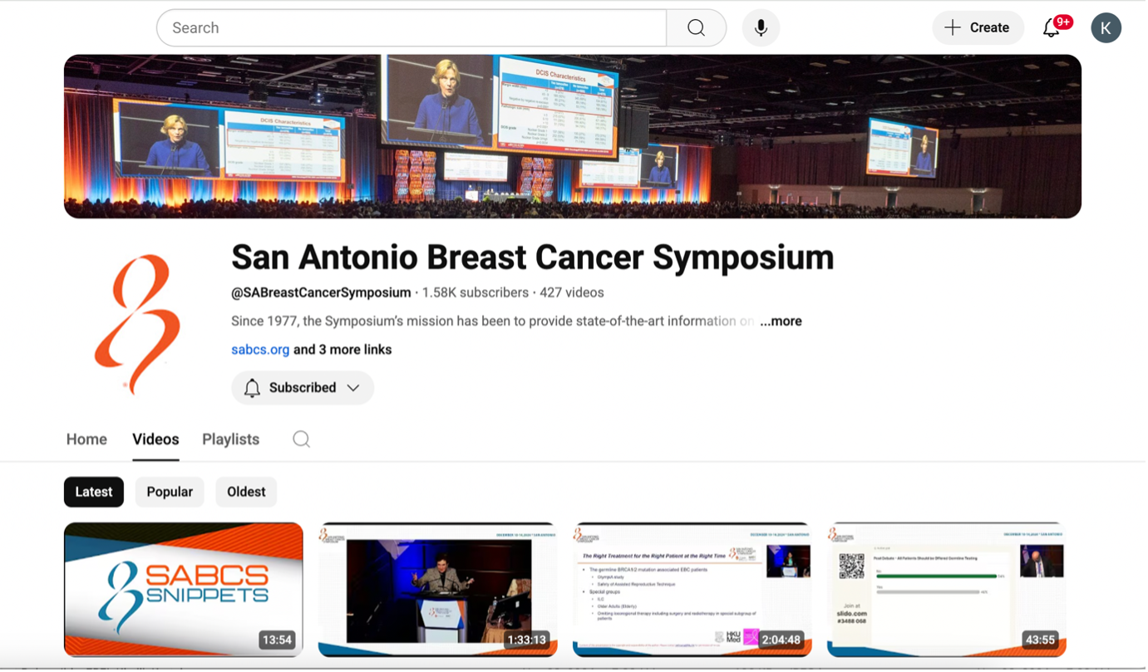
Task: Click the magnifying glass search button
Action: pyautogui.click(x=696, y=28)
